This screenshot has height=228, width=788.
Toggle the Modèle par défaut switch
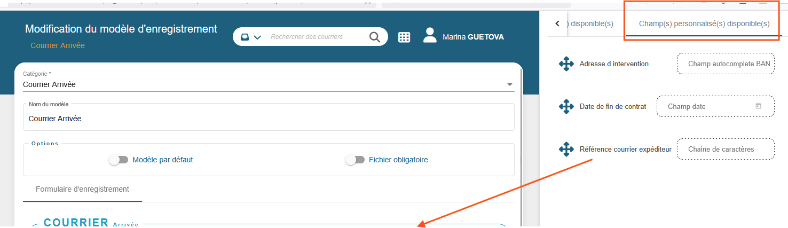click(x=119, y=160)
